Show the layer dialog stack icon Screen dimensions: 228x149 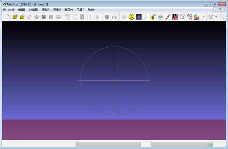click(51, 17)
